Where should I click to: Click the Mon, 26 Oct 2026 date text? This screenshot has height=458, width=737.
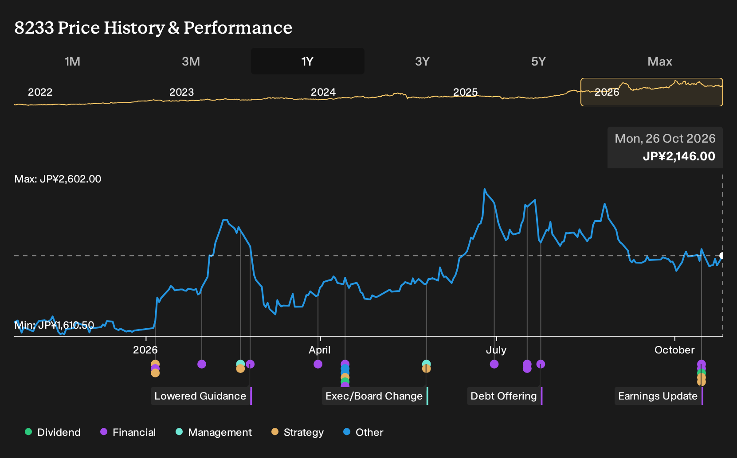(x=665, y=139)
